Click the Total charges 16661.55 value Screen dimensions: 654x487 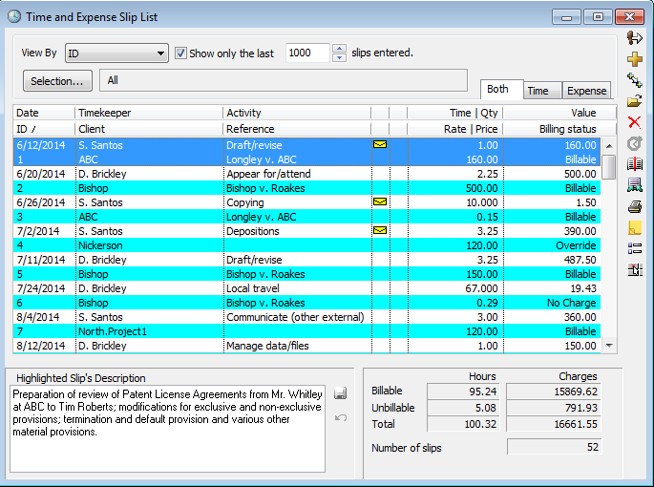tap(554, 424)
